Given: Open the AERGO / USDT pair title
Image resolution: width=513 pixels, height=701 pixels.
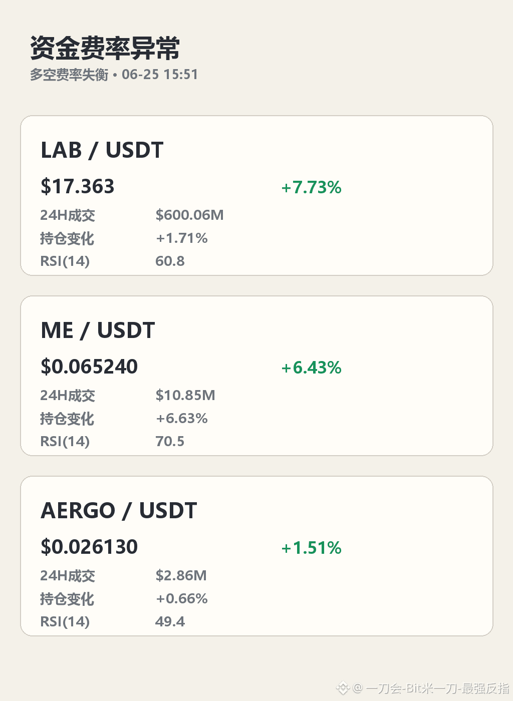Looking at the screenshot, I should (x=119, y=511).
